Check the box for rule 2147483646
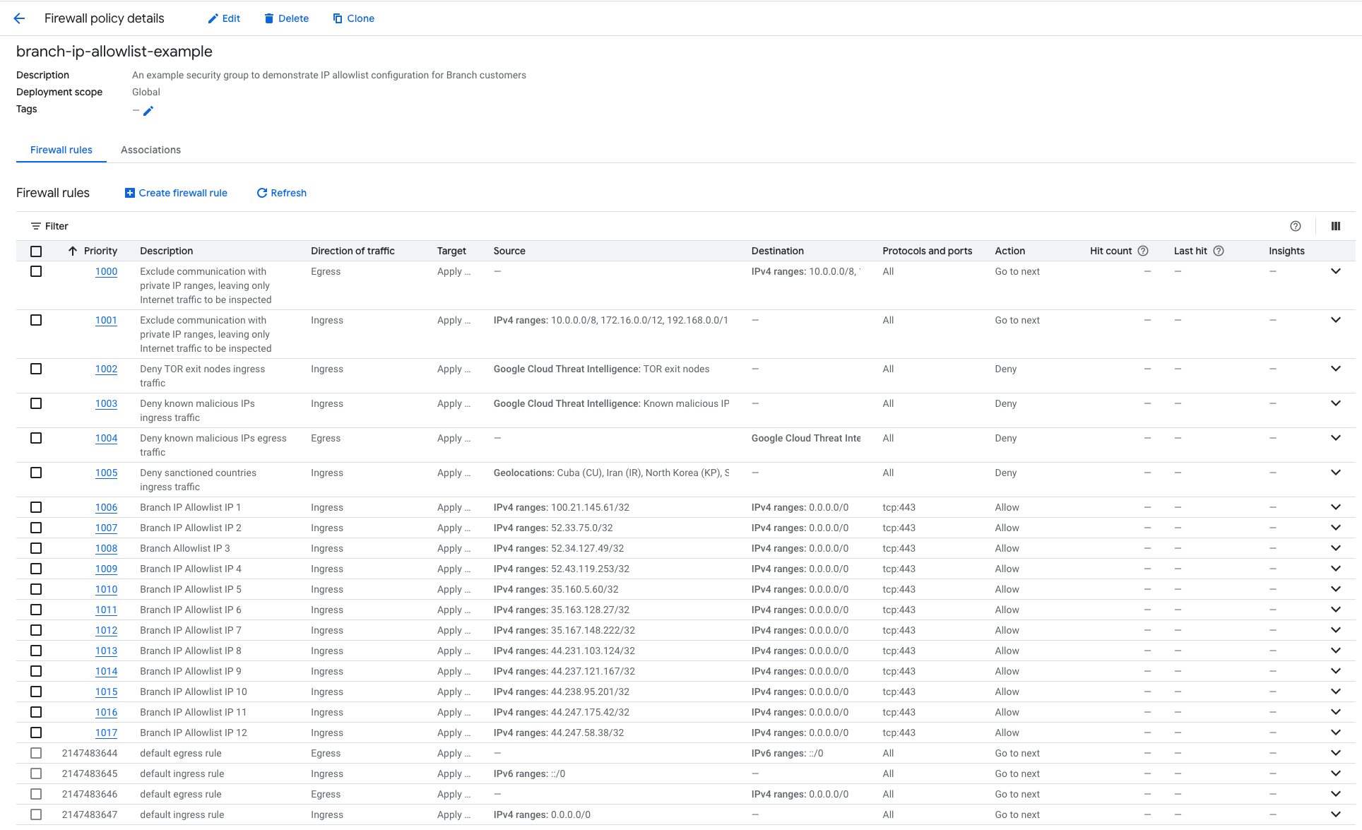This screenshot has width=1362, height=830. coord(36,794)
